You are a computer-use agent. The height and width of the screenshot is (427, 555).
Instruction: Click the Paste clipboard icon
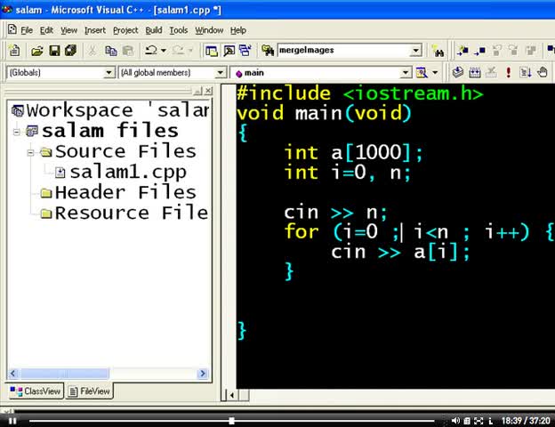point(128,51)
